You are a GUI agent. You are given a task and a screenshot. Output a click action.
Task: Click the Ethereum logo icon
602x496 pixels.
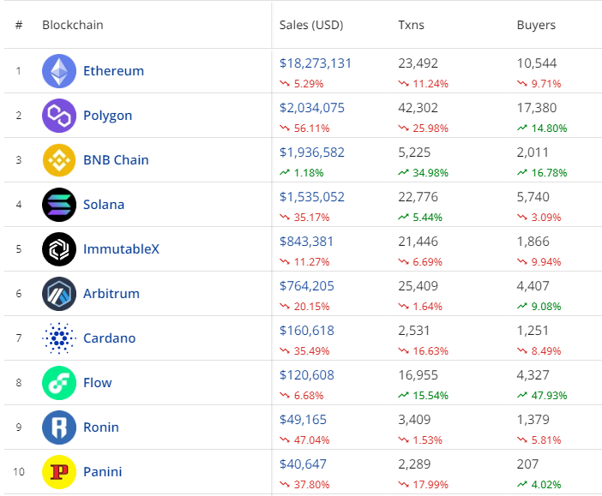59,71
